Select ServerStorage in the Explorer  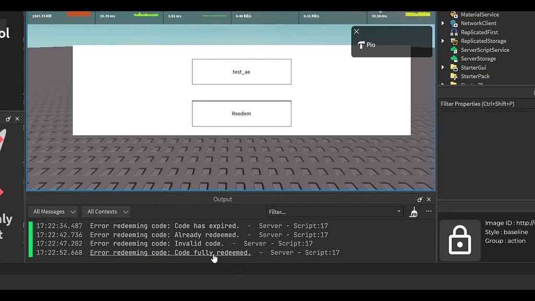pyautogui.click(x=478, y=59)
